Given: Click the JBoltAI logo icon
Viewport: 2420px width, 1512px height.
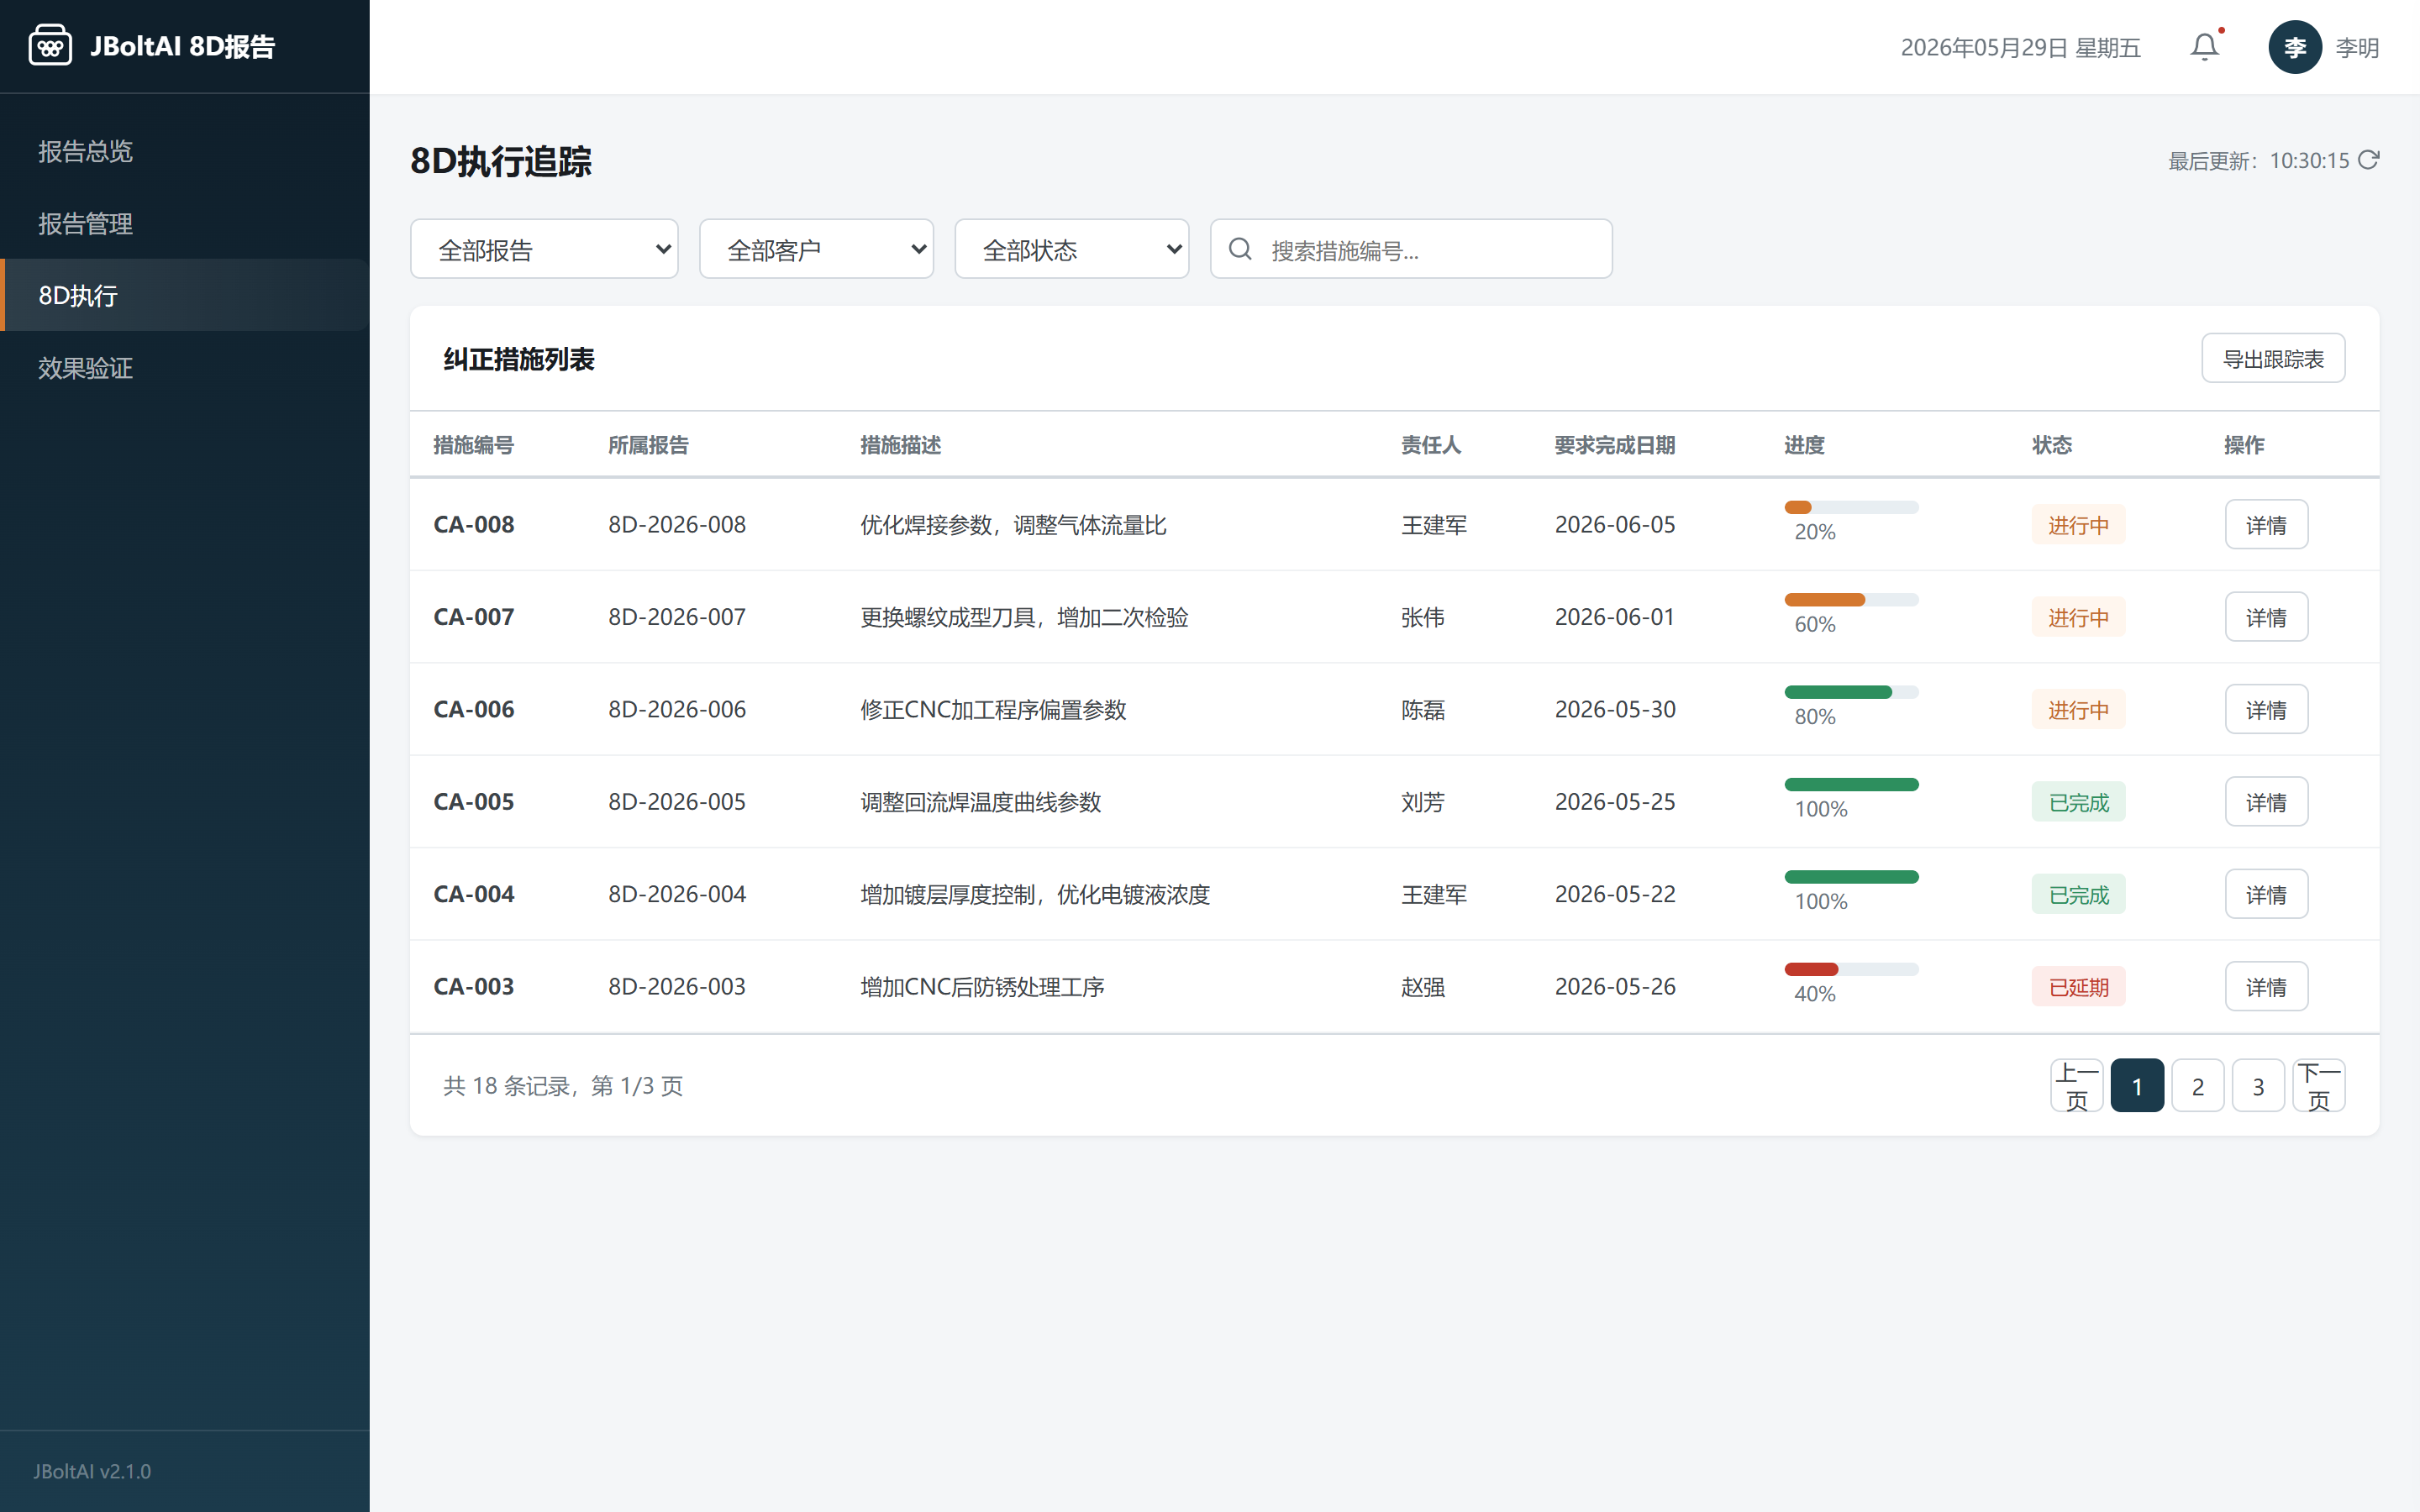Looking at the screenshot, I should [50, 46].
